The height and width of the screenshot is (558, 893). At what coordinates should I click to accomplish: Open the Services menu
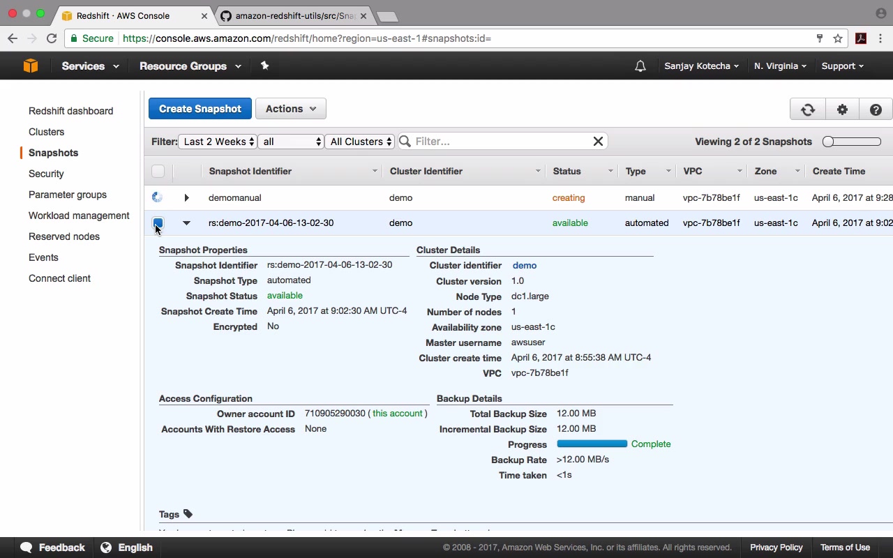coord(90,66)
